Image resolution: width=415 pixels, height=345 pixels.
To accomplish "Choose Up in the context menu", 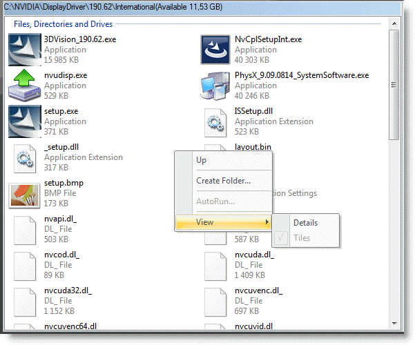I will pyautogui.click(x=223, y=160).
